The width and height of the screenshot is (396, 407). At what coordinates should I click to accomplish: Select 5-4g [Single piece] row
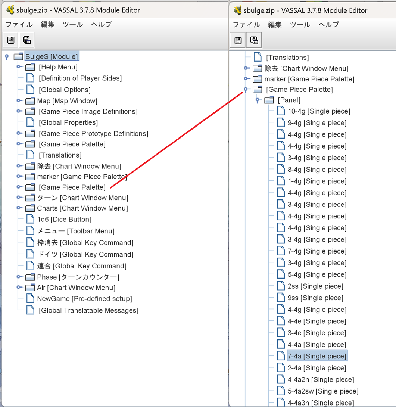point(317,274)
